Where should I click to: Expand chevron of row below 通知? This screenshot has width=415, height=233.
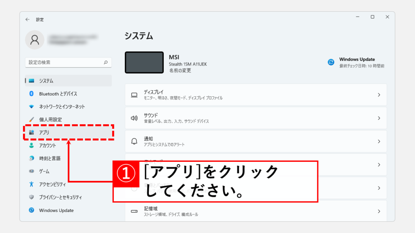point(379,165)
